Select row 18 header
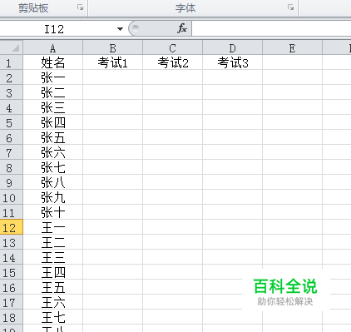The width and height of the screenshot is (351, 332). click(x=11, y=317)
